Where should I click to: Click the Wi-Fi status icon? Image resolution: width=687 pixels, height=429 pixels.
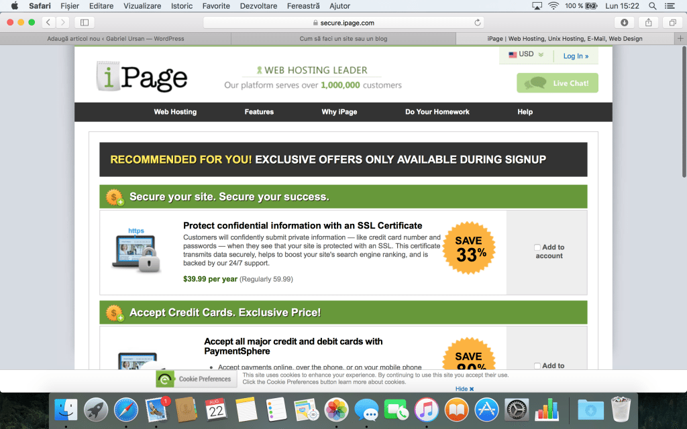click(x=553, y=5)
